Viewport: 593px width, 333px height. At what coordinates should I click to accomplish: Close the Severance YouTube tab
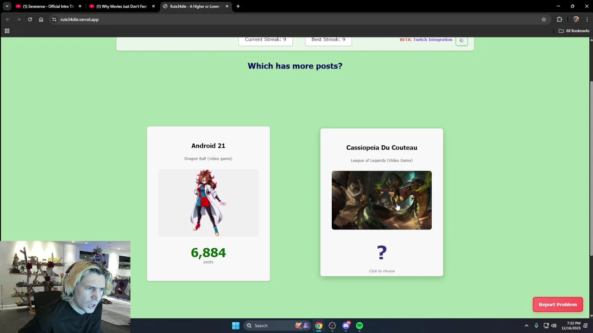coord(80,6)
